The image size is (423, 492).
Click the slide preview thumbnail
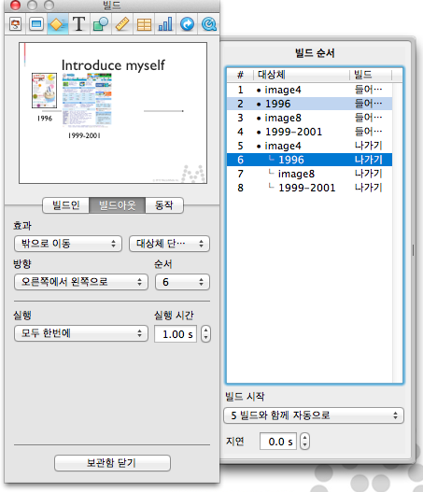(113, 113)
